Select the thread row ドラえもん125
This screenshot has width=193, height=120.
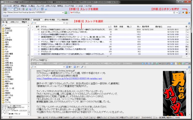(109, 51)
